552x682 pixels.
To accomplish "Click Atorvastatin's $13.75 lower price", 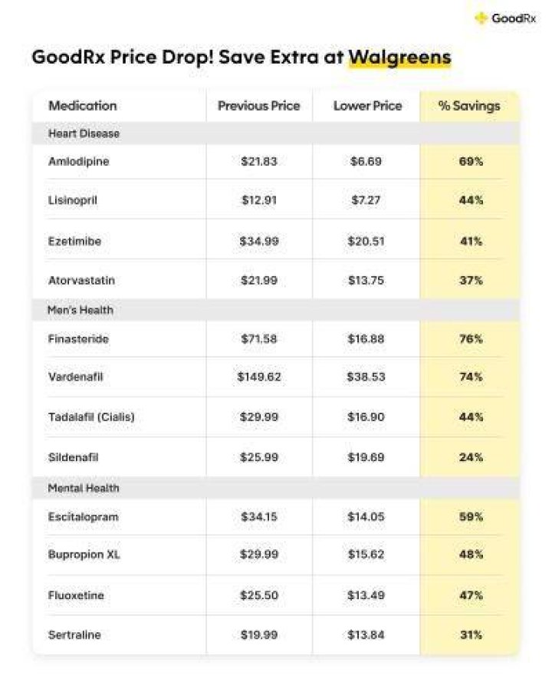I will [366, 281].
